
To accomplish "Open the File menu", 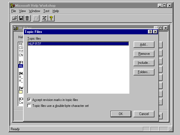I will click(x=13, y=11).
